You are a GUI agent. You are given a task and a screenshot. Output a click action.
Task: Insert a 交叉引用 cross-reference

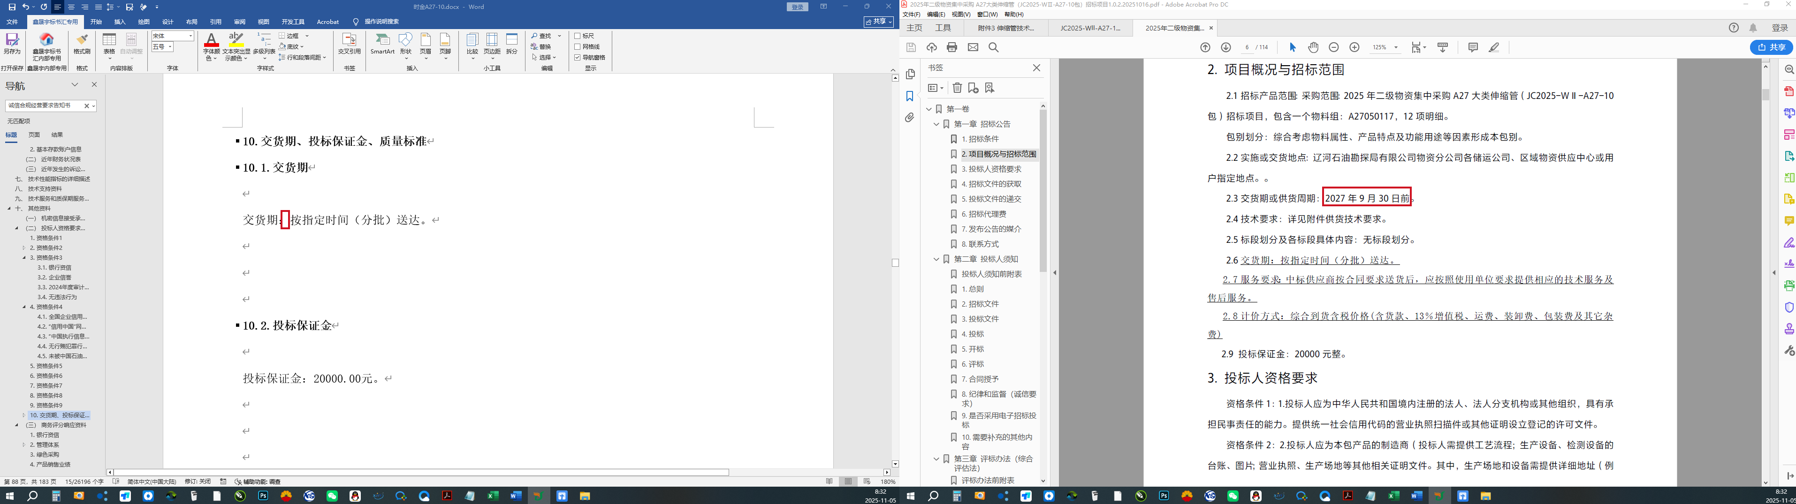click(349, 44)
